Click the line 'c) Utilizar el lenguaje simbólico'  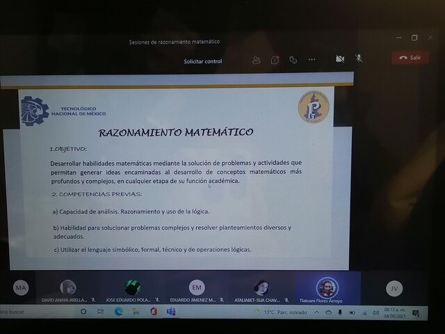152,250
